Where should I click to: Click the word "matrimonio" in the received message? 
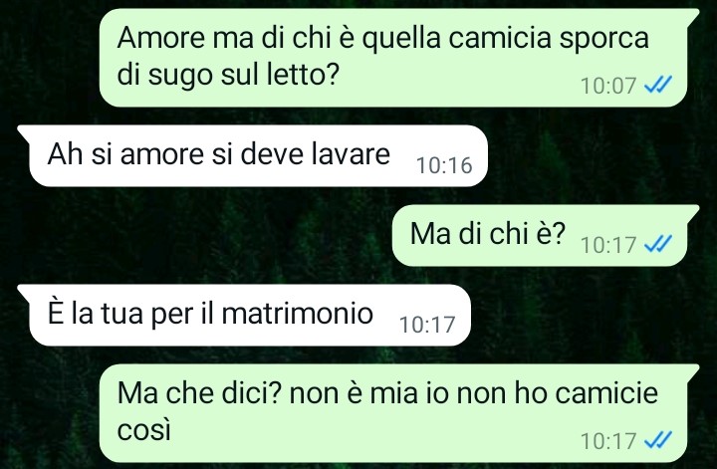[x=297, y=314]
